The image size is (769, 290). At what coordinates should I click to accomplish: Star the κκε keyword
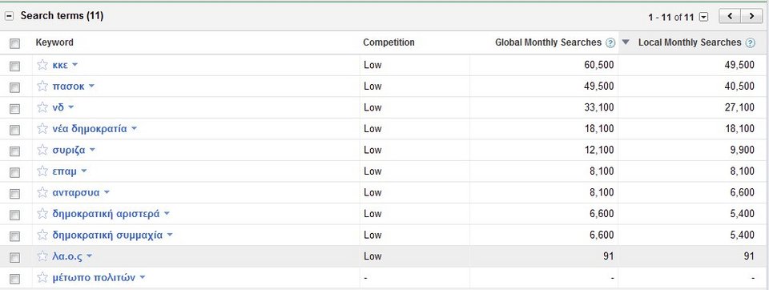[x=42, y=65]
